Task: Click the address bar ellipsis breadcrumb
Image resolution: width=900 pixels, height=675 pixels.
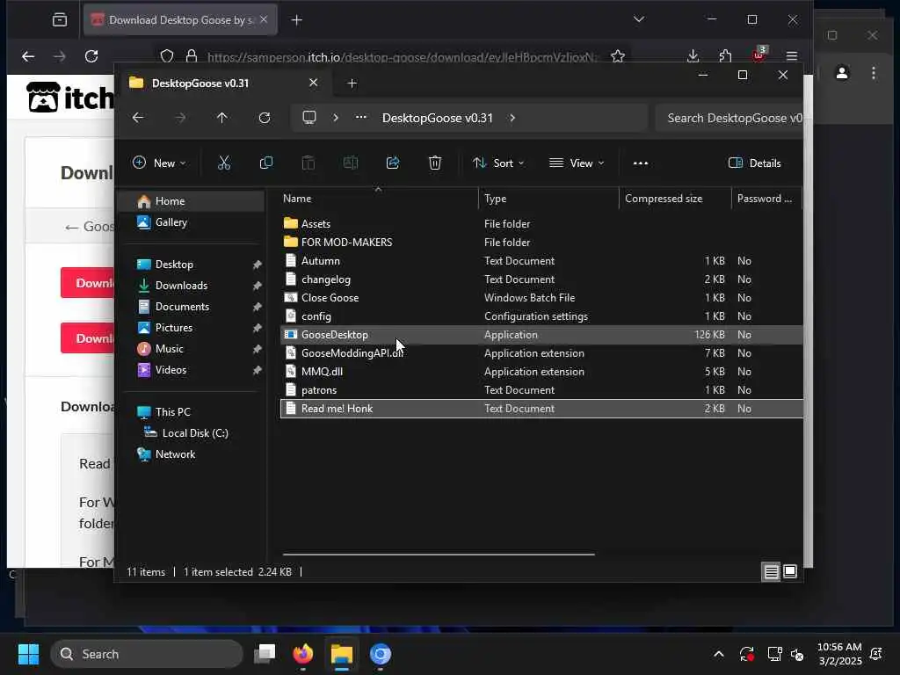Action: coord(361,117)
